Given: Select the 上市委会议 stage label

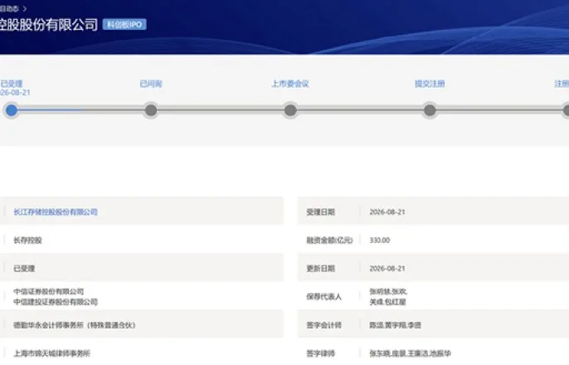Looking at the screenshot, I should point(290,84).
